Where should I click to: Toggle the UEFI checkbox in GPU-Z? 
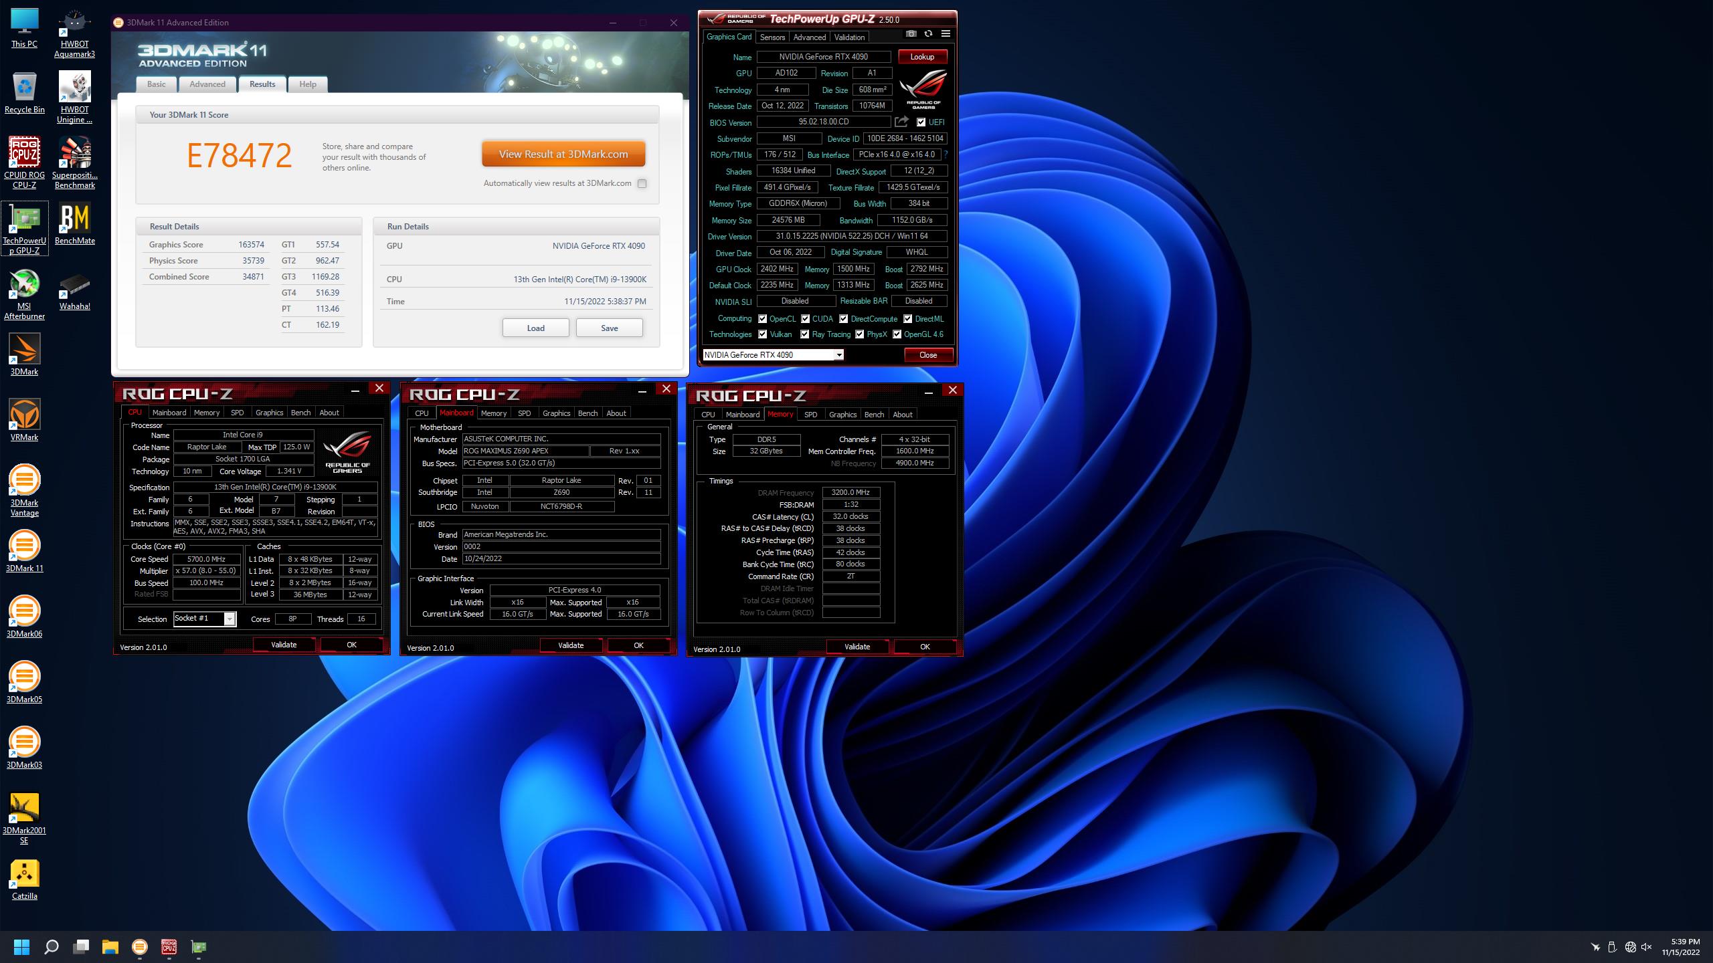tap(921, 122)
